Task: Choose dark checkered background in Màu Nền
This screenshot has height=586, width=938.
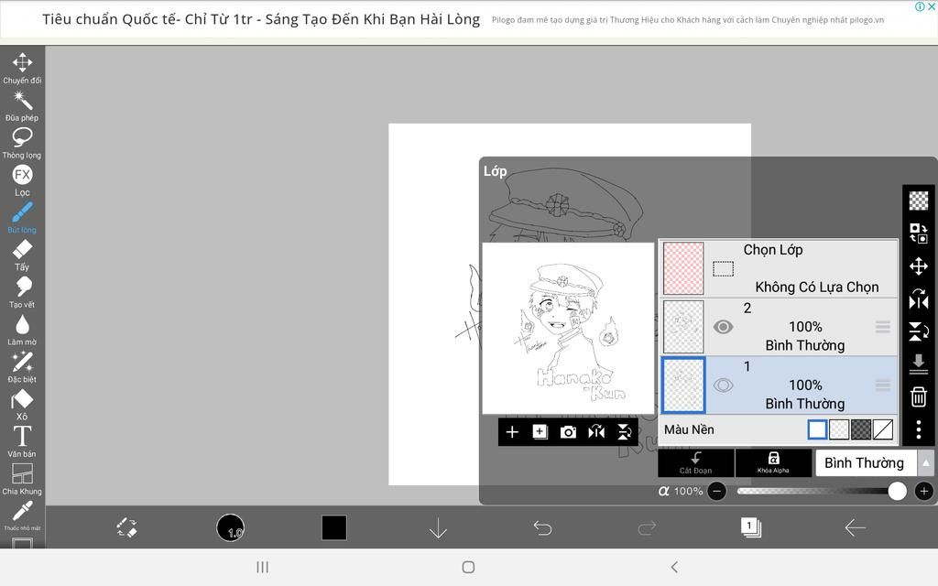Action: click(861, 430)
